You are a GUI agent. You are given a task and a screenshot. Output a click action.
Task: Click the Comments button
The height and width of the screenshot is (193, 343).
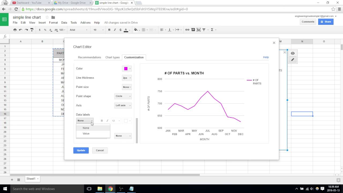pos(308,22)
